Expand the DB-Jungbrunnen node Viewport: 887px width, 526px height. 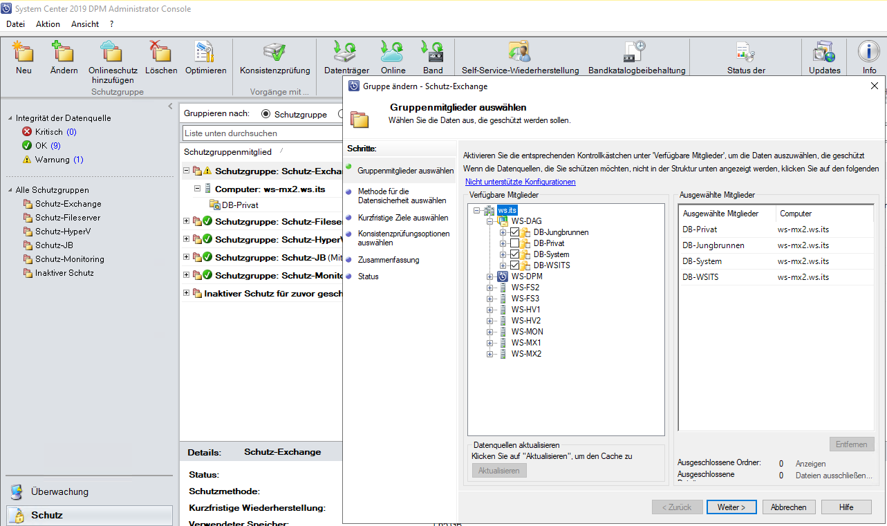click(x=503, y=232)
